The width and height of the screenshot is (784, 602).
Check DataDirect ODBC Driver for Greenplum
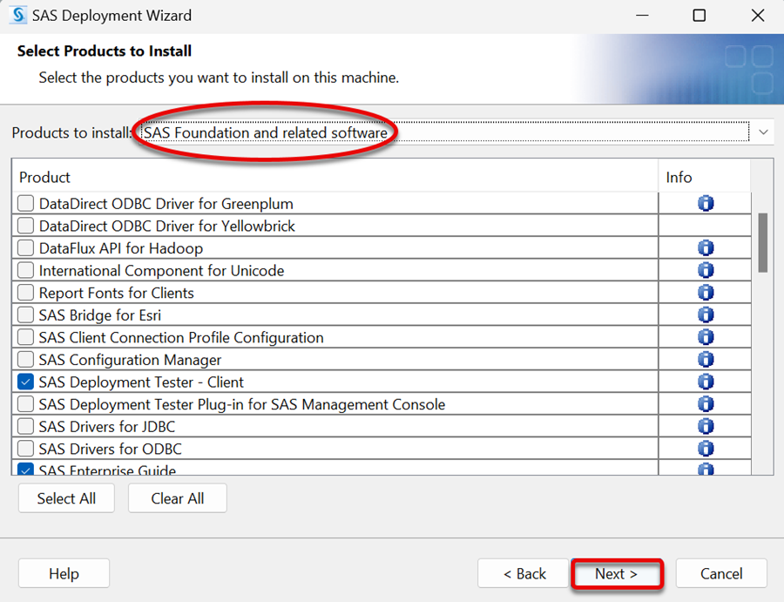click(x=25, y=204)
